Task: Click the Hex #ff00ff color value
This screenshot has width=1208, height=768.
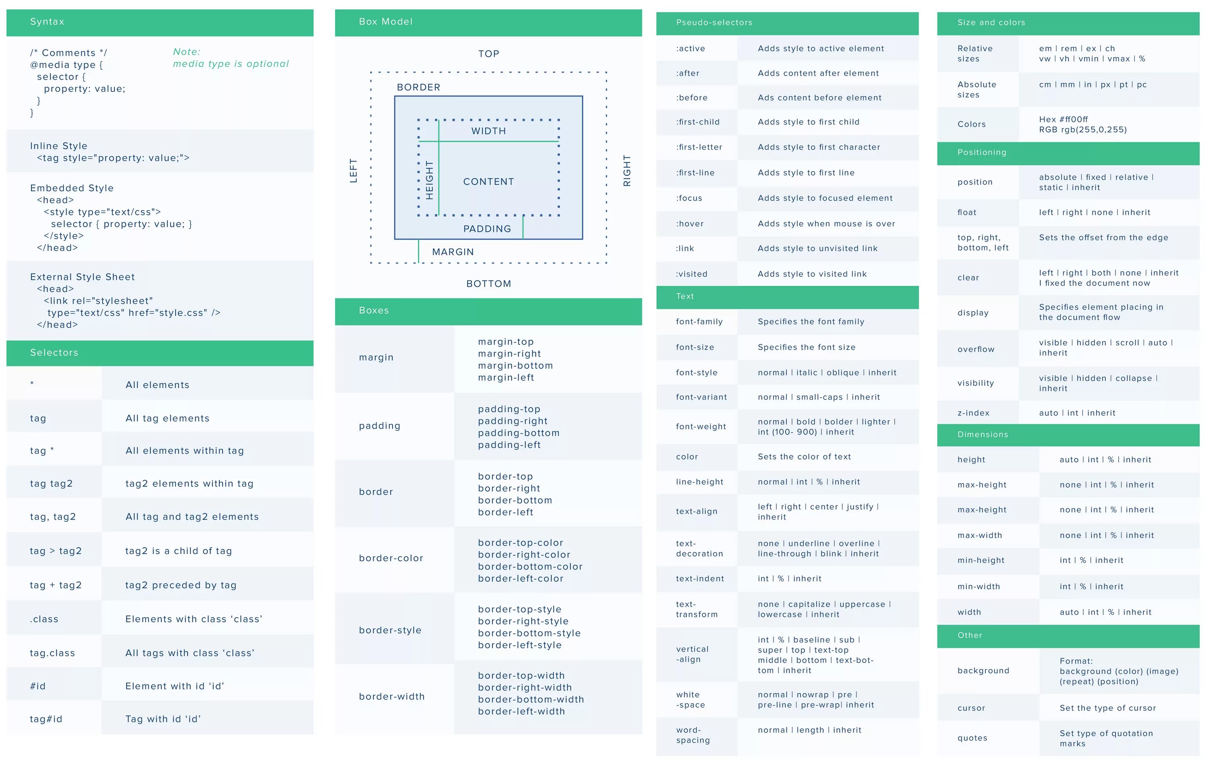Action: click(x=1063, y=119)
